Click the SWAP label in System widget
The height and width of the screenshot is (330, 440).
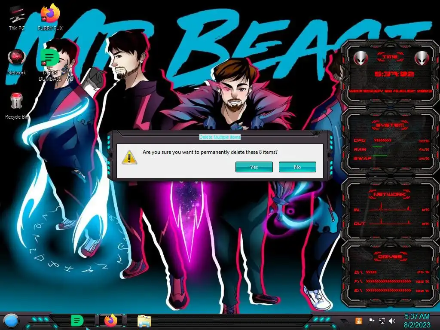point(363,159)
